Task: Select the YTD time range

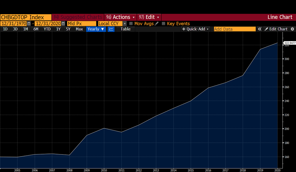Action: [47, 29]
